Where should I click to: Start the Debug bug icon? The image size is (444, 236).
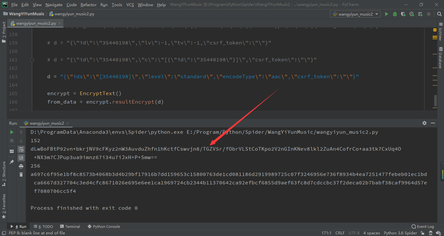[395, 14]
